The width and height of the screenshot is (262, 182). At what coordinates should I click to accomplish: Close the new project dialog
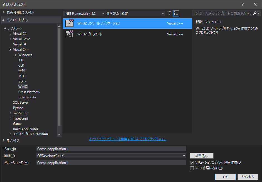(255, 4)
